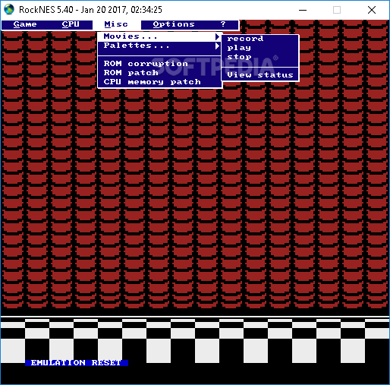Viewport: 390px width, 385px height.
Task: Select the Movies... submenu entry
Action: [159, 36]
